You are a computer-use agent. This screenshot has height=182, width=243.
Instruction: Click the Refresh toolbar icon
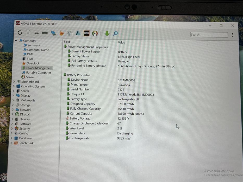20,32
